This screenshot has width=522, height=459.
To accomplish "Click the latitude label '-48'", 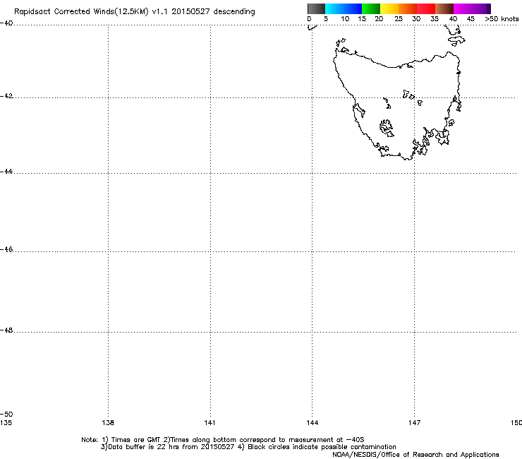I will [6, 330].
